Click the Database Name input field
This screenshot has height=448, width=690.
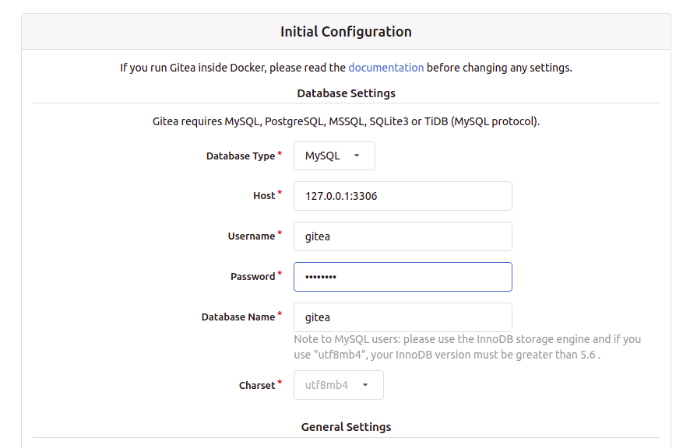tap(403, 317)
